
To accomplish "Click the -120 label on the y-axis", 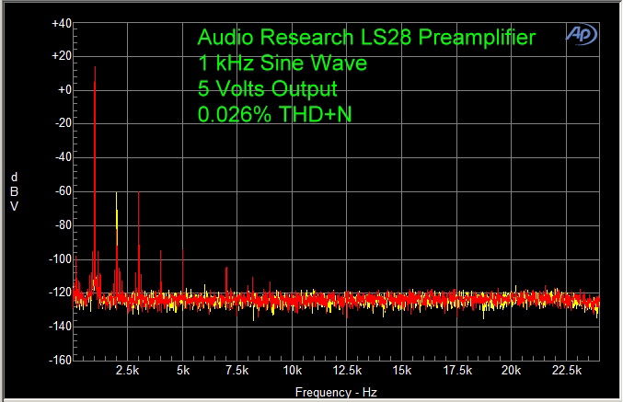I will (x=61, y=293).
